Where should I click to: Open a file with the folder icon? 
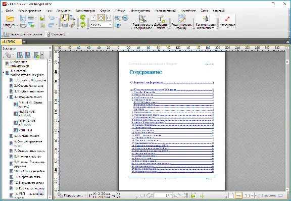10,19
